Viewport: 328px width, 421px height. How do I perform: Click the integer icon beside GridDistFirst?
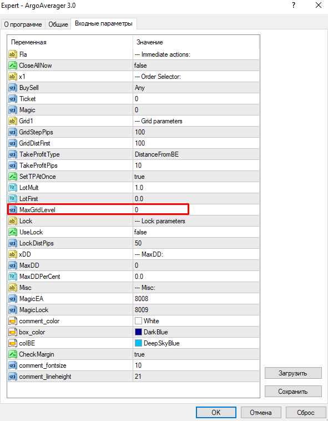pos(12,143)
